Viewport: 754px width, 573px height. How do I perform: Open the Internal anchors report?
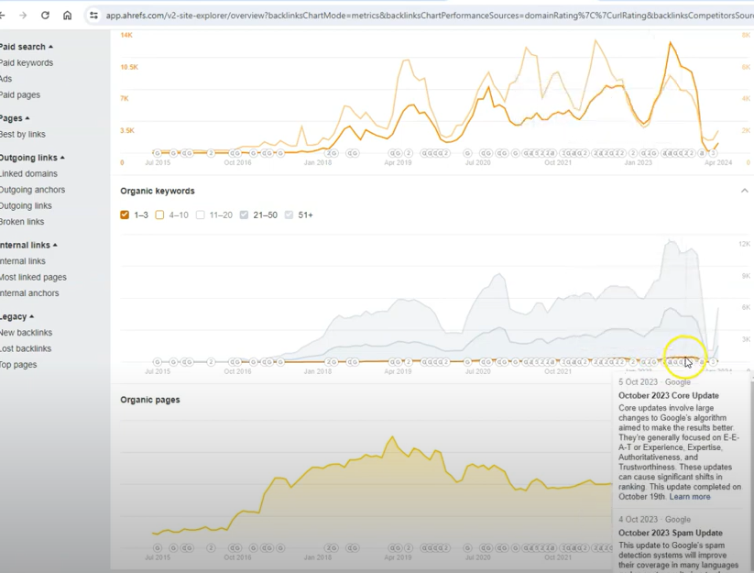pos(29,293)
